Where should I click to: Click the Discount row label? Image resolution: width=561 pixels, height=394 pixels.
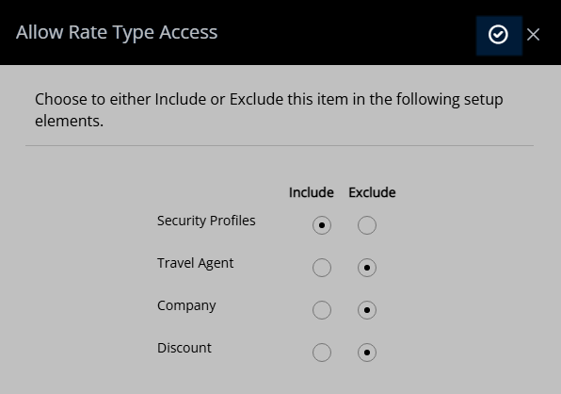tap(184, 348)
